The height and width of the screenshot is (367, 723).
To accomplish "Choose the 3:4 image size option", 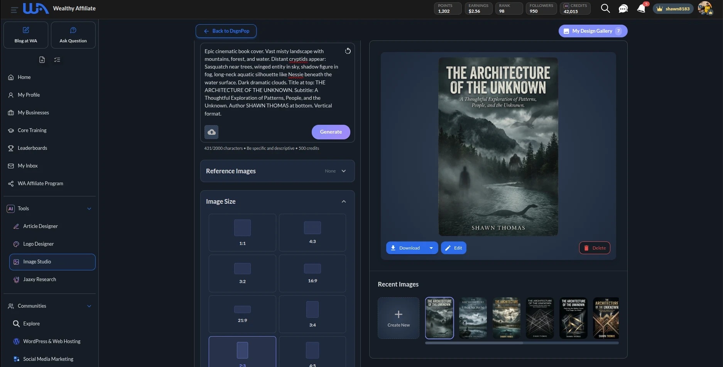I will (x=312, y=314).
